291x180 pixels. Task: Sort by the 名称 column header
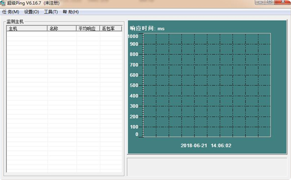(62, 28)
